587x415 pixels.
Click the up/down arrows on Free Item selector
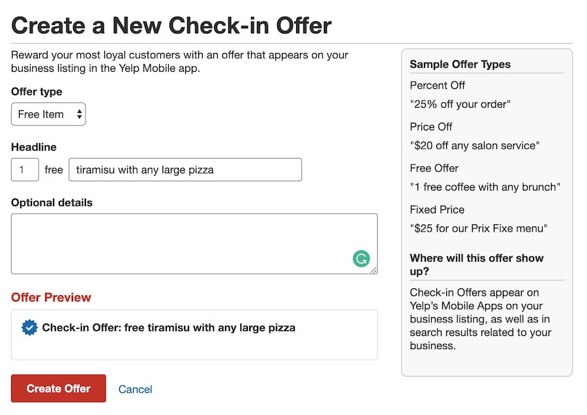point(79,114)
